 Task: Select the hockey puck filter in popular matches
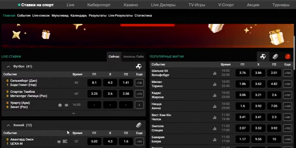click(x=275, y=57)
